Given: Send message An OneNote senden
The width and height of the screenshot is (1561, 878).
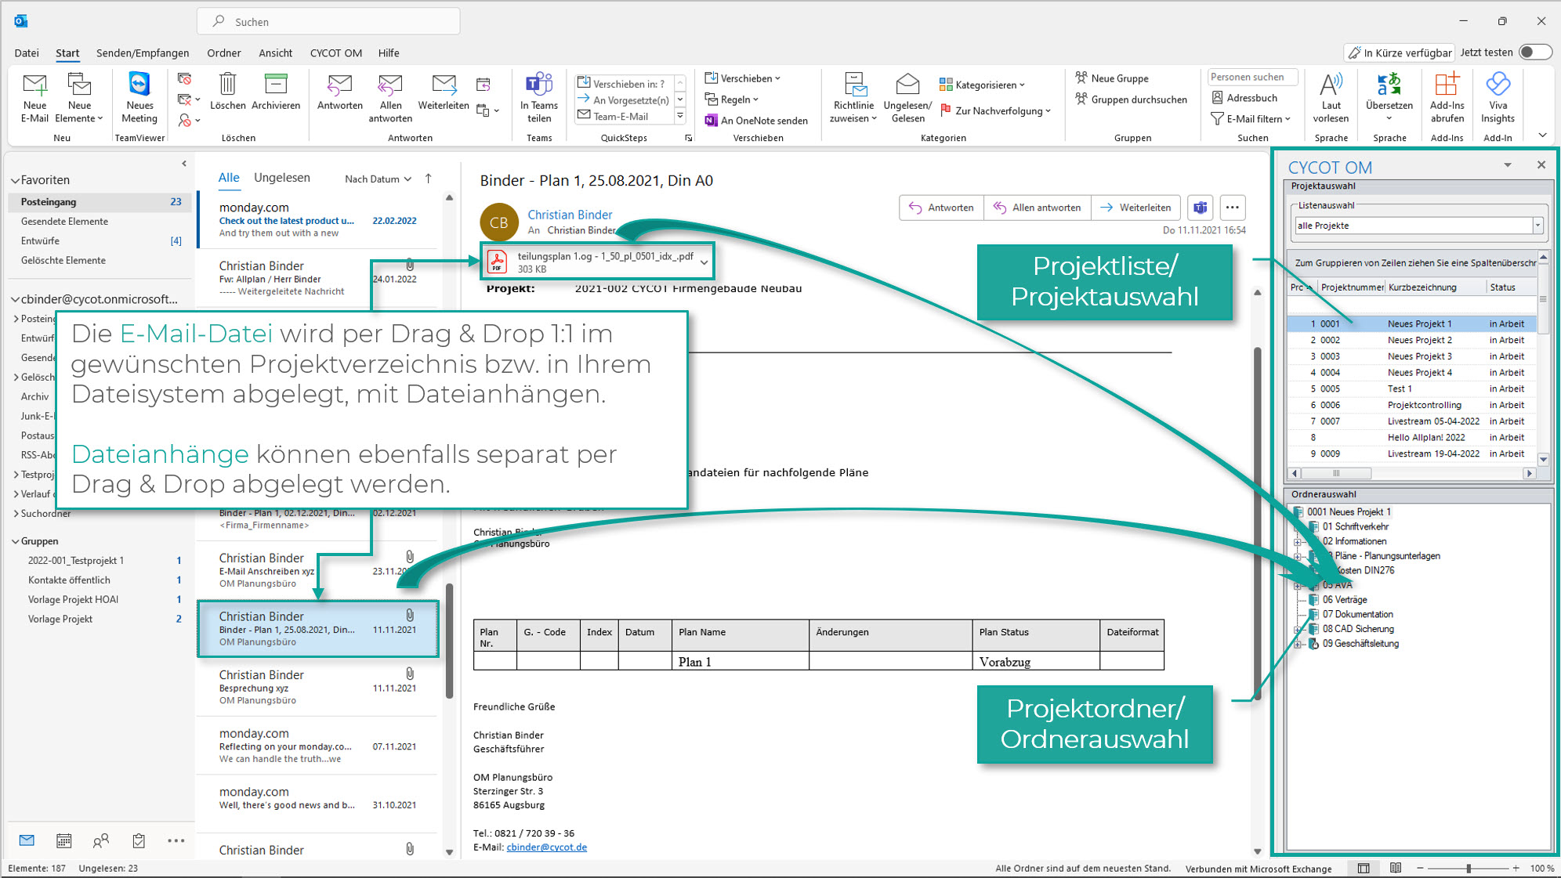Looking at the screenshot, I should tap(756, 121).
